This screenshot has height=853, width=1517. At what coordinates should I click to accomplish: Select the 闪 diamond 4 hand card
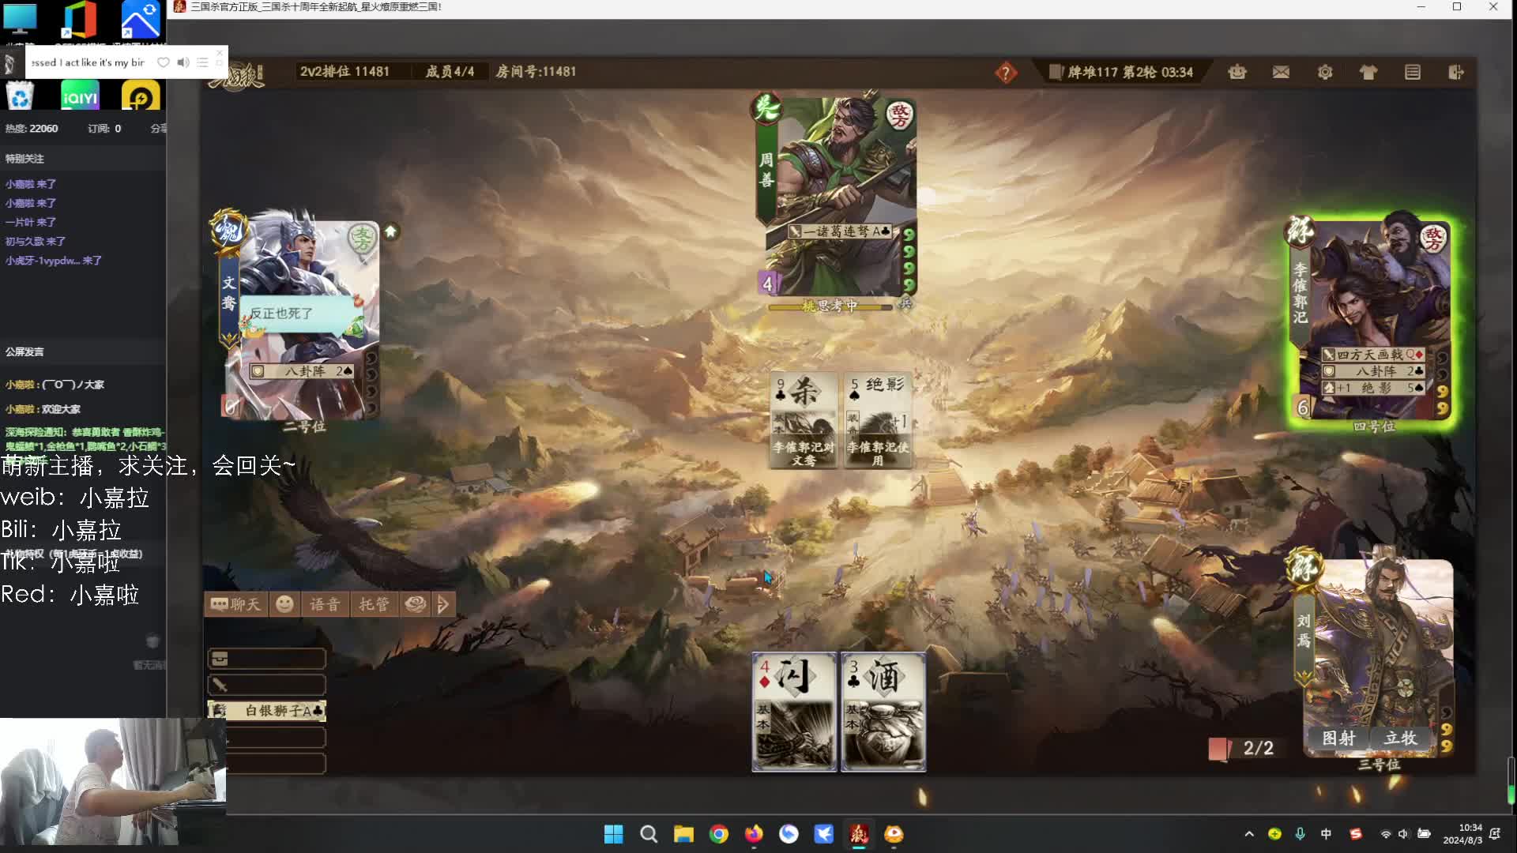794,711
